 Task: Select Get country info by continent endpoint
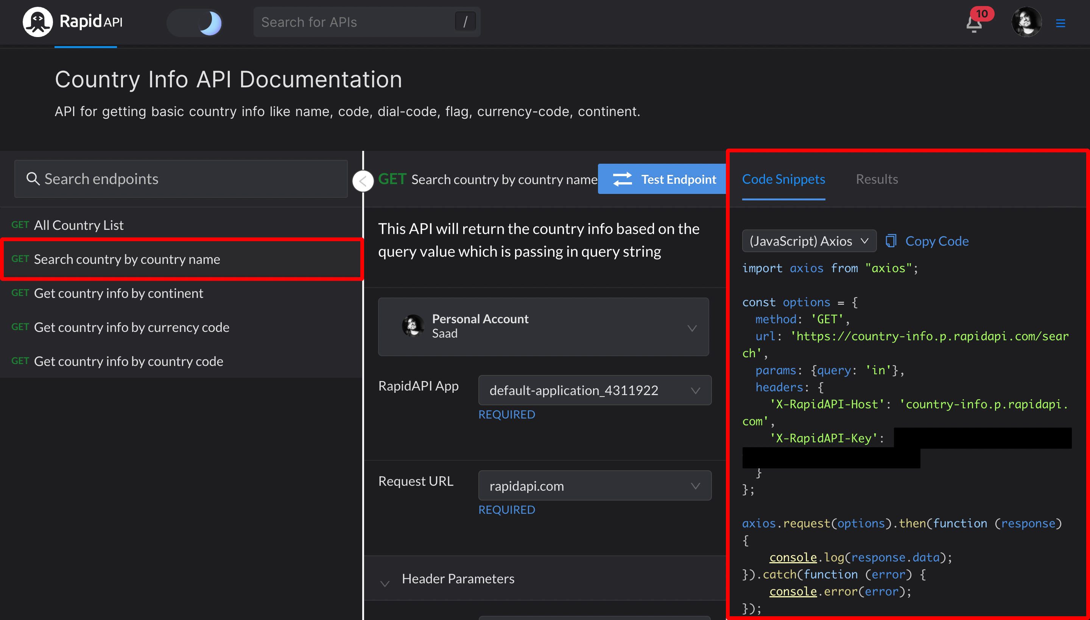pyautogui.click(x=118, y=293)
